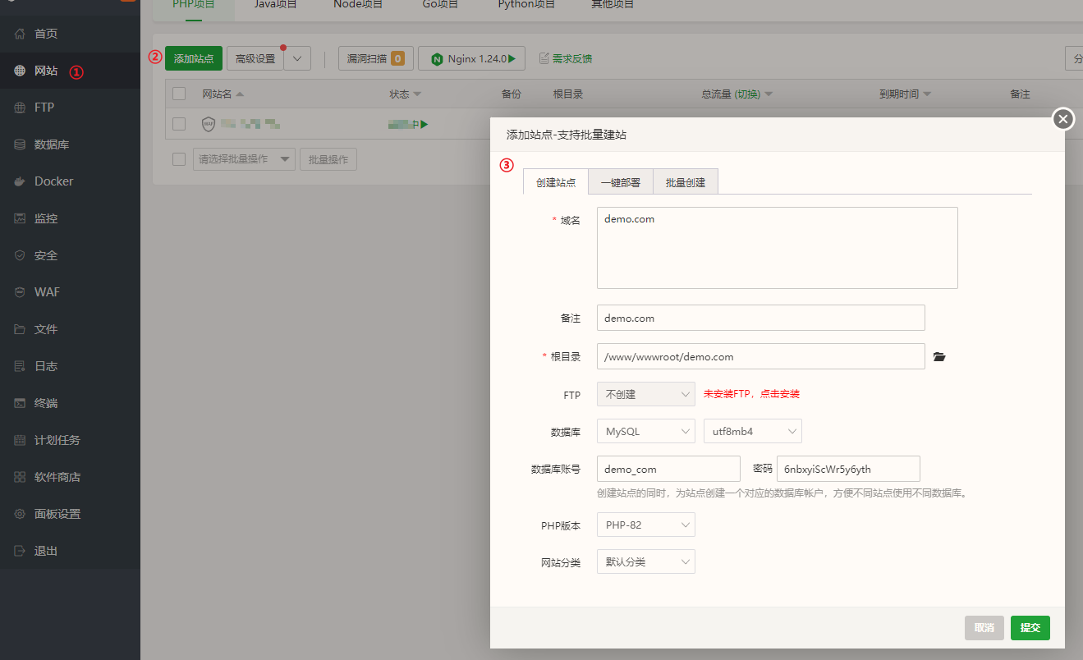Click the green 添加站点 button
1083x660 pixels.
tap(194, 58)
